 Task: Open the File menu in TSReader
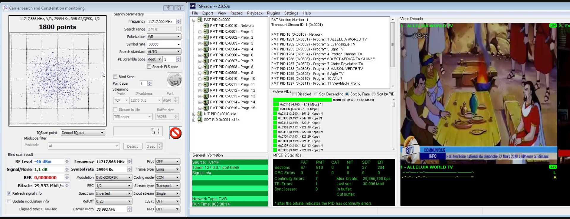[195, 13]
